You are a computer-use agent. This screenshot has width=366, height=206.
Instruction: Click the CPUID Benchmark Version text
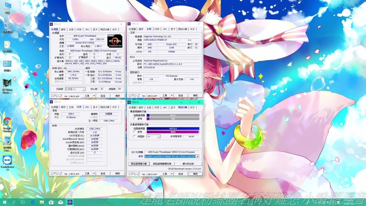(x=184, y=169)
